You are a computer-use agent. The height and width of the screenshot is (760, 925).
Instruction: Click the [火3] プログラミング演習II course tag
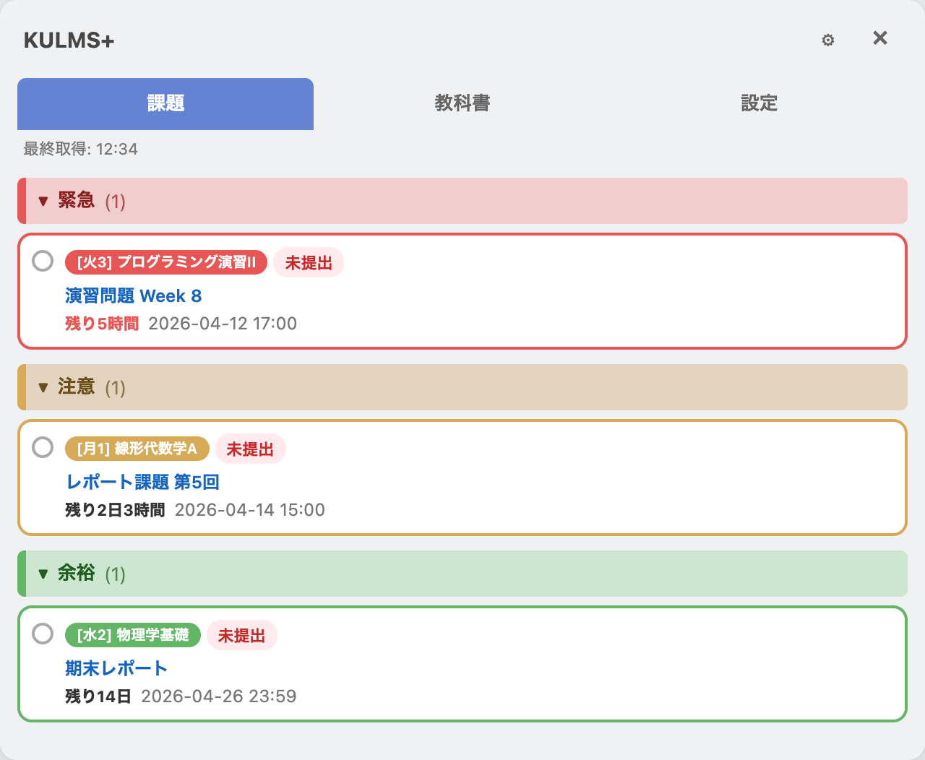[166, 262]
